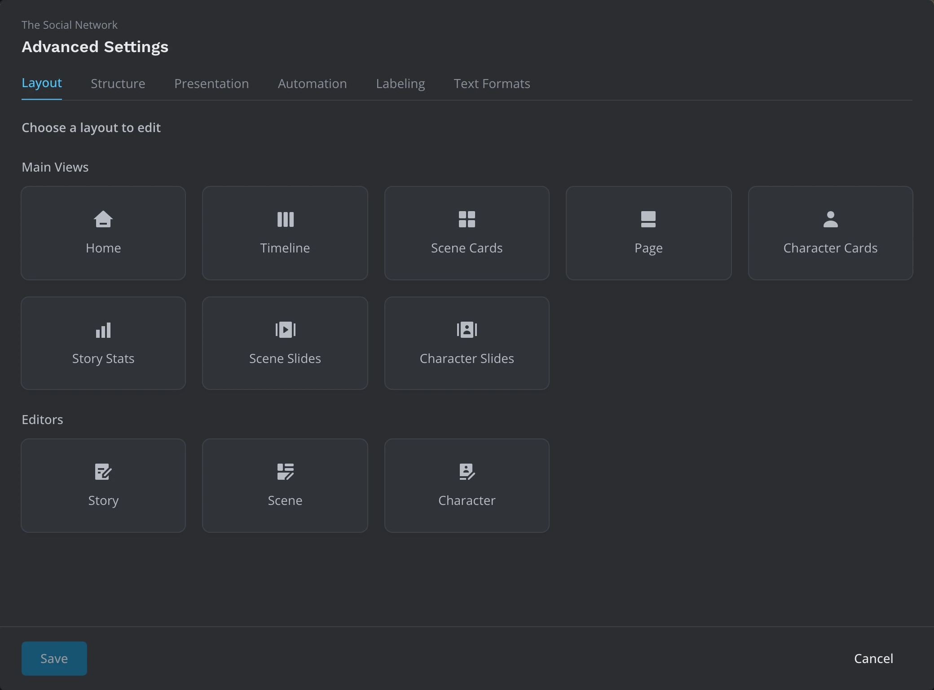Choose the Page layout icon
This screenshot has width=934, height=690.
tap(648, 219)
